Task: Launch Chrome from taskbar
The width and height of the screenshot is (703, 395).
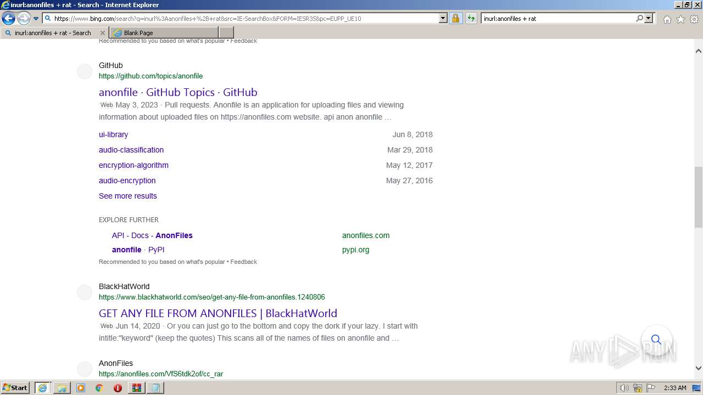Action: (x=99, y=388)
